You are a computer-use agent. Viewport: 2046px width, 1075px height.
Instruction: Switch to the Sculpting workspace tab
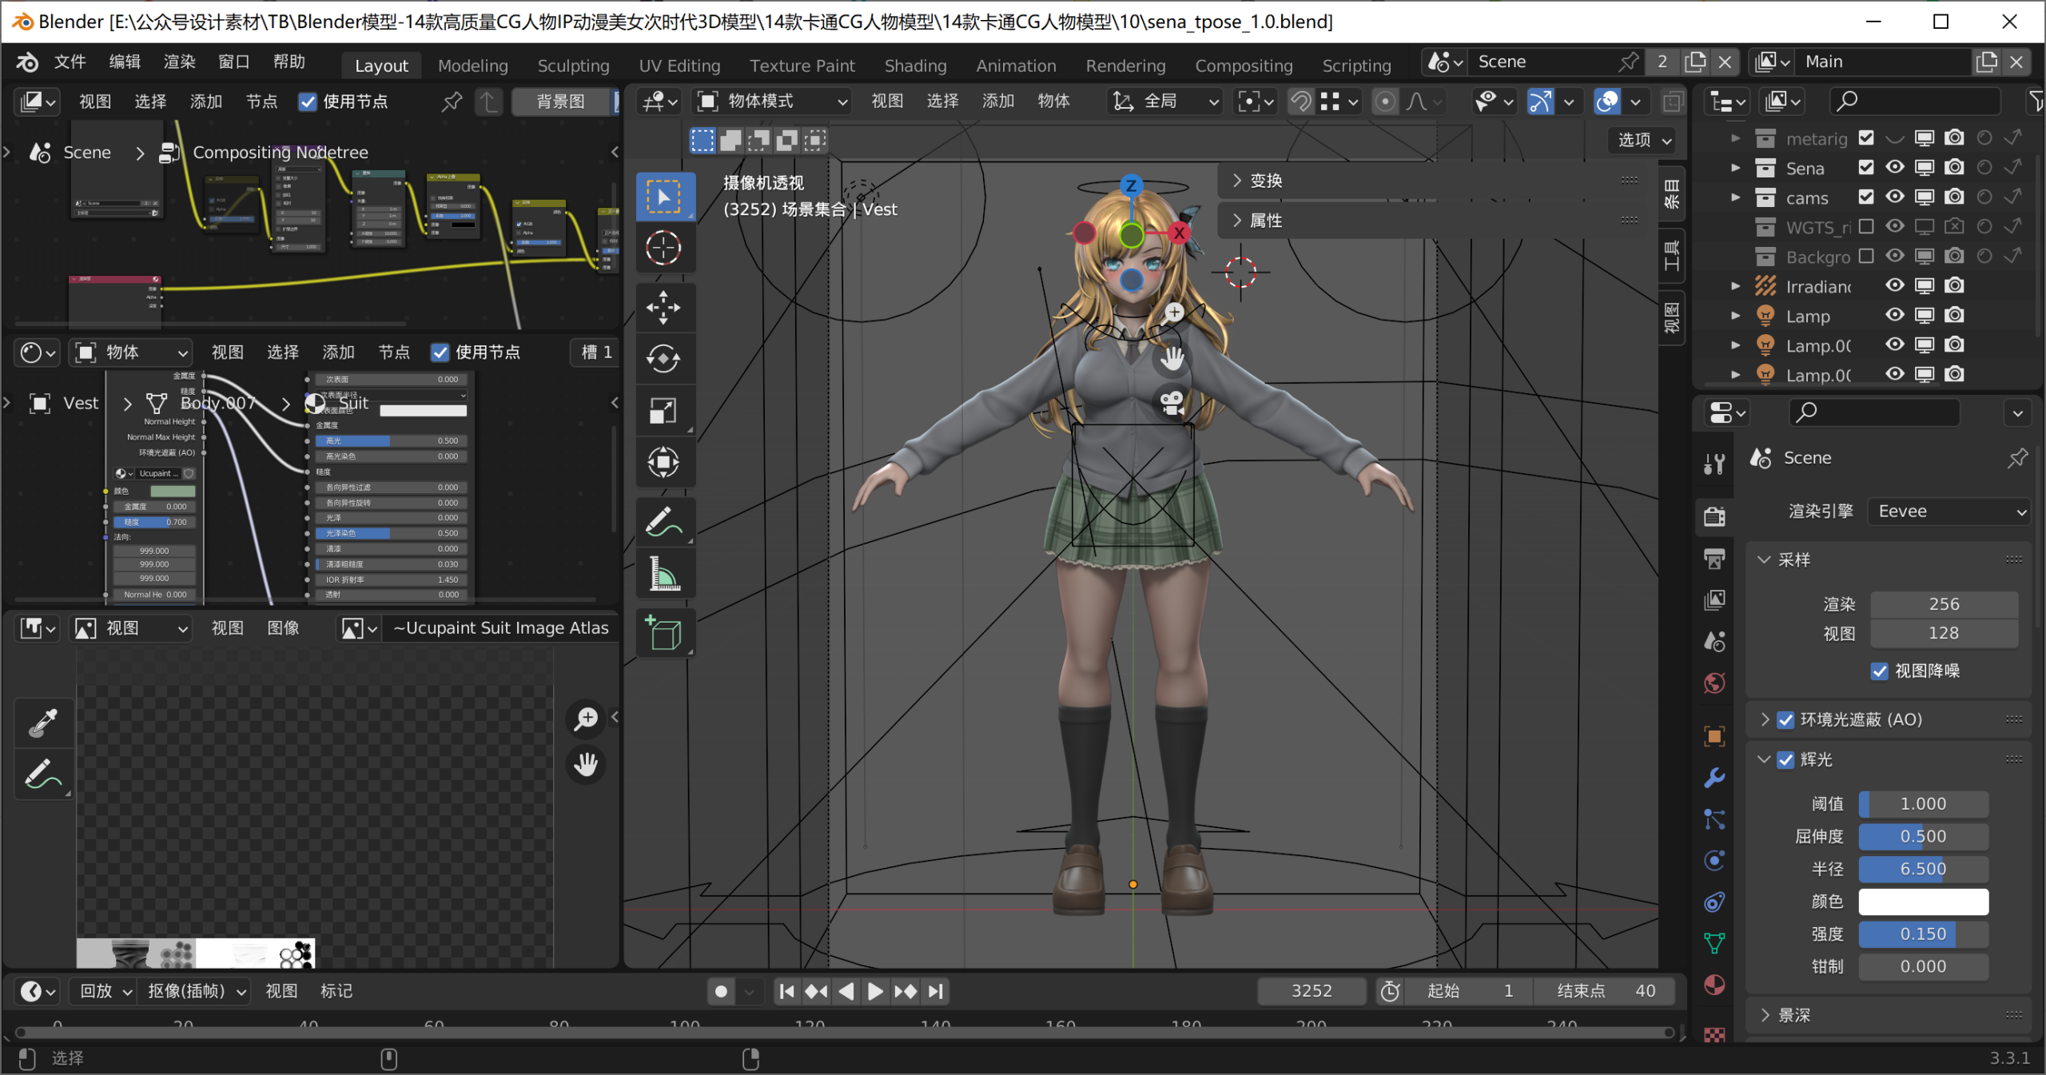573,66
